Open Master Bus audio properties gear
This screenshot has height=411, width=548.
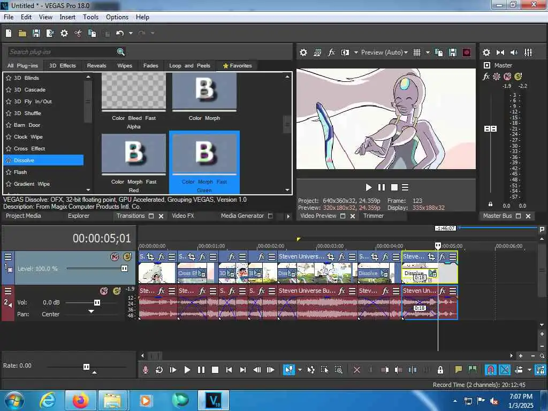486,52
